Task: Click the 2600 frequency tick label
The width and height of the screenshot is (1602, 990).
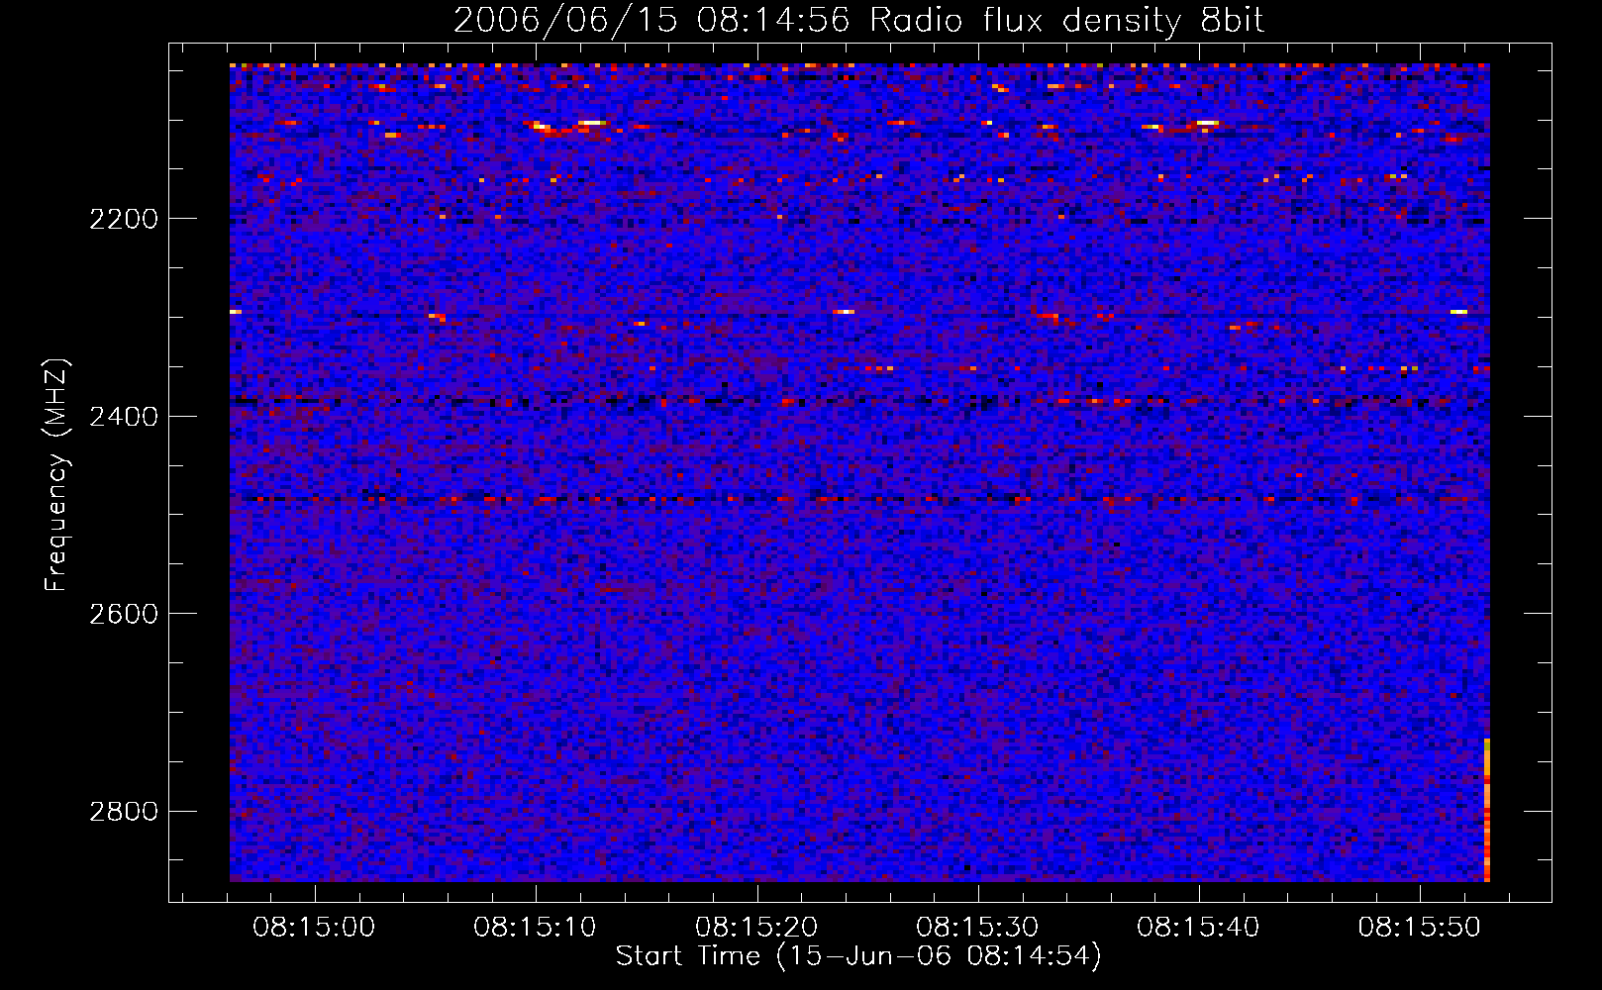Action: coord(124,614)
